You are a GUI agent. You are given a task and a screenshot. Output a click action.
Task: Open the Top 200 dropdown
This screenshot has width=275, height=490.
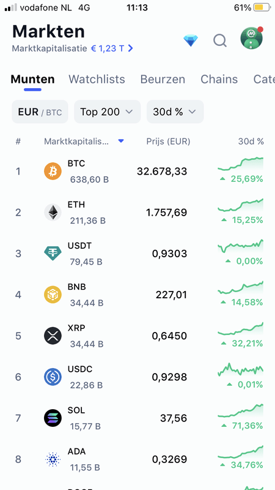coord(108,112)
